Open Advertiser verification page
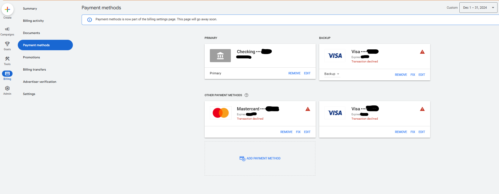The image size is (499, 194). tap(40, 82)
